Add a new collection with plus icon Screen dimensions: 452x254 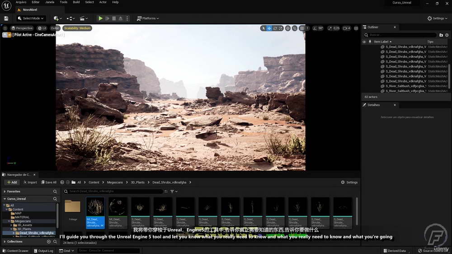[x=49, y=242]
